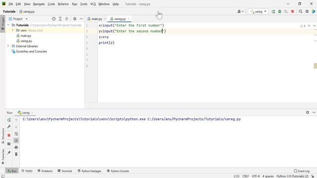Collapse the Tutorials project root
Viewport: 317px width, 178px height.
tap(8, 25)
